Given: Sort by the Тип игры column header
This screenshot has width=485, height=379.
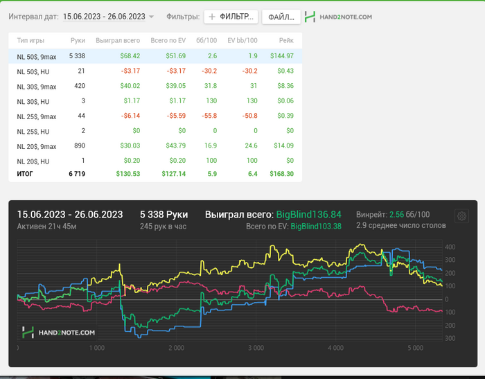Looking at the screenshot, I should point(30,40).
